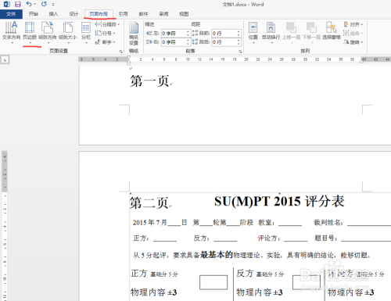Open the 文件 (File) tab

coord(11,14)
